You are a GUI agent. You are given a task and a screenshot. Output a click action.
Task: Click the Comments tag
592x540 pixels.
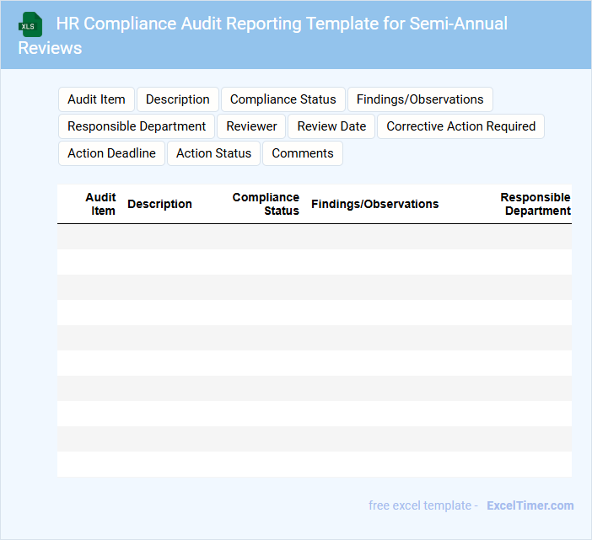pyautogui.click(x=303, y=153)
